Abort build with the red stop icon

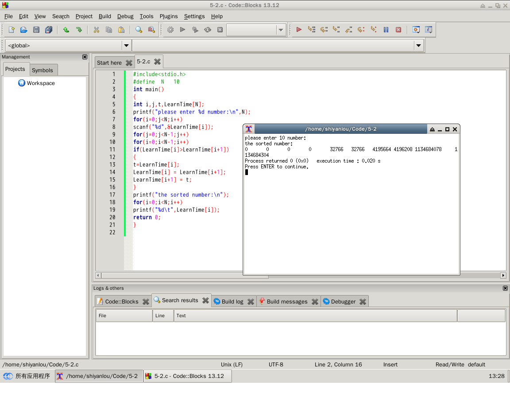(220, 30)
